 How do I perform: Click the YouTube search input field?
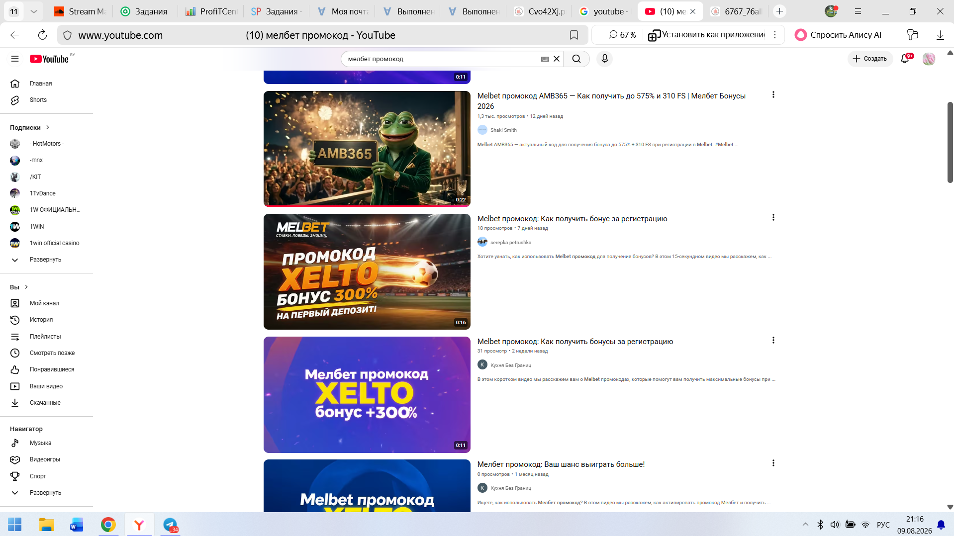point(443,59)
